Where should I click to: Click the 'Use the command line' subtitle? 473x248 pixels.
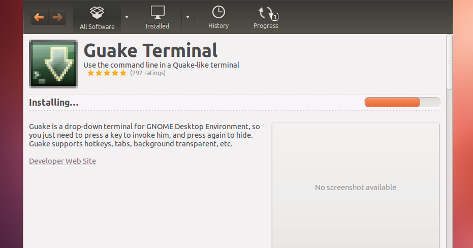[x=162, y=65]
